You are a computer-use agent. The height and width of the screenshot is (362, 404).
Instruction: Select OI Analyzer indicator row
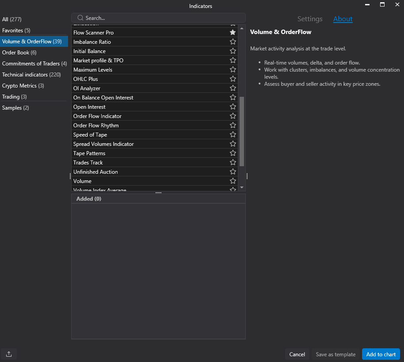155,88
